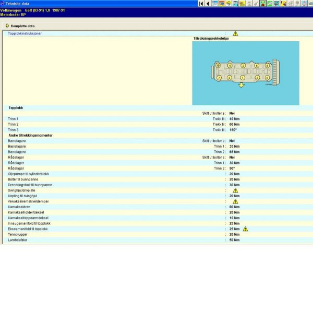Click warning triangle for Svinghjul/drivplate

click(x=235, y=190)
